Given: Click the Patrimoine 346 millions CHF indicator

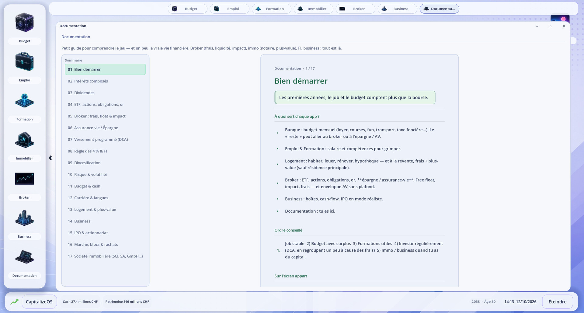Looking at the screenshot, I should [127, 302].
